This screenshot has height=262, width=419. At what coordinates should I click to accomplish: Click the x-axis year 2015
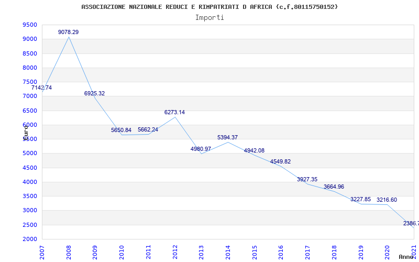coord(255,252)
